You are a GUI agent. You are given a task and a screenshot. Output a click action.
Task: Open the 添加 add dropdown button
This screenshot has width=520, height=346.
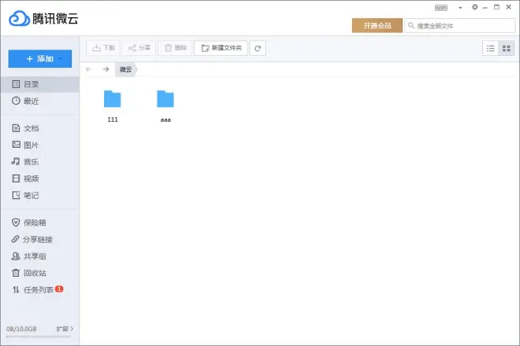[40, 58]
